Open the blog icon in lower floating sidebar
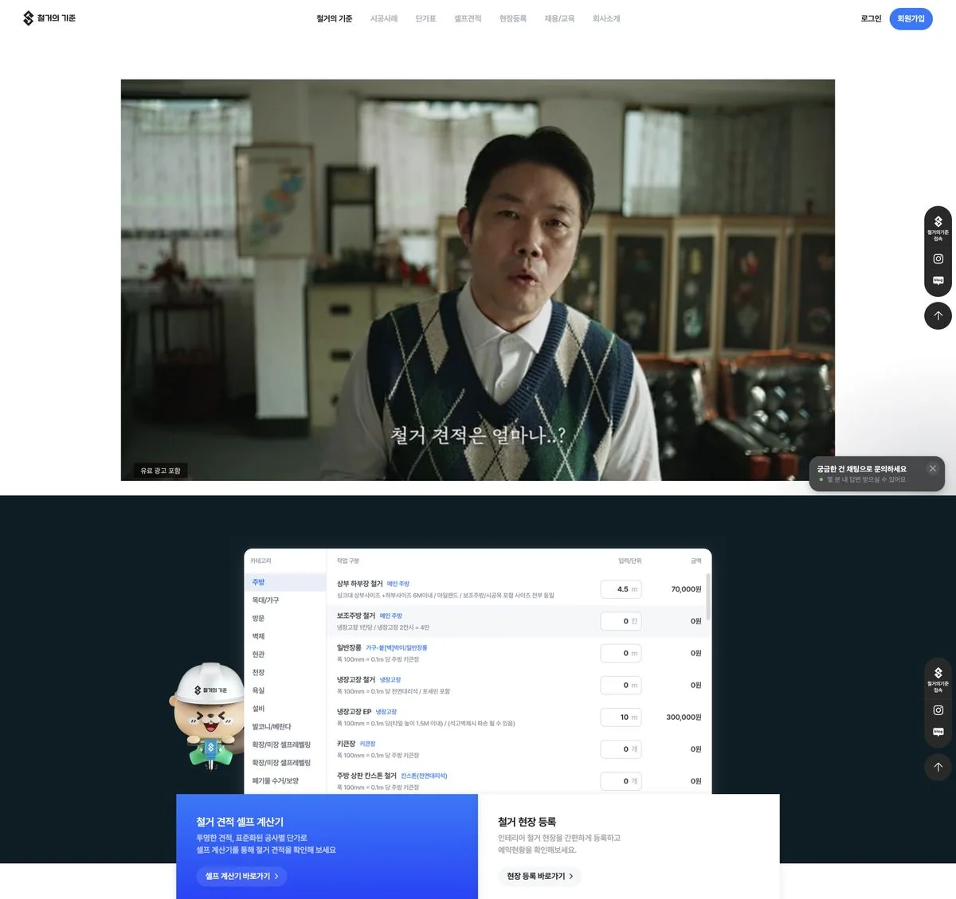Viewport: 956px width, 899px height. tap(938, 733)
